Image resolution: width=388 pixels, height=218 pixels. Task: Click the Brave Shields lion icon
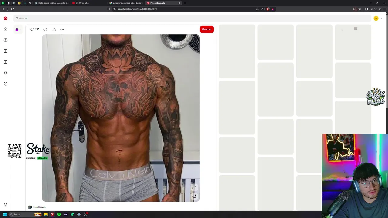coord(268,9)
